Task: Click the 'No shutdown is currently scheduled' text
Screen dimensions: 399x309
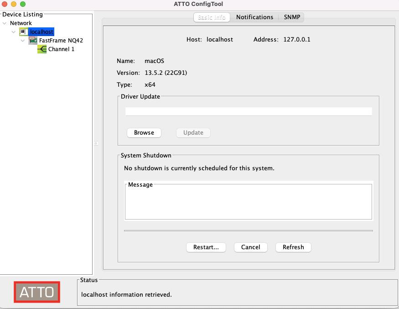Action: coord(199,168)
